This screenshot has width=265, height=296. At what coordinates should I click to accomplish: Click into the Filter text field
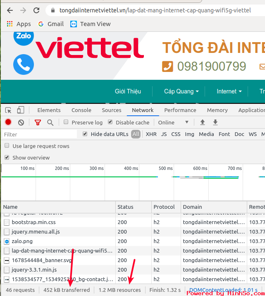click(x=40, y=134)
